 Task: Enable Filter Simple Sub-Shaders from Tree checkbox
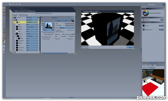tap(35, 13)
